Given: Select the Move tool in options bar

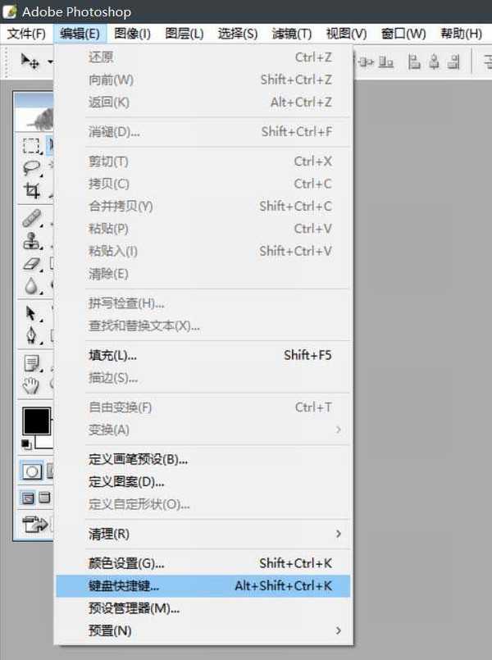Looking at the screenshot, I should [30, 61].
